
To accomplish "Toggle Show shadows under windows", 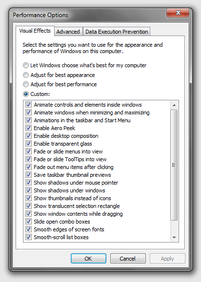I will [28, 190].
